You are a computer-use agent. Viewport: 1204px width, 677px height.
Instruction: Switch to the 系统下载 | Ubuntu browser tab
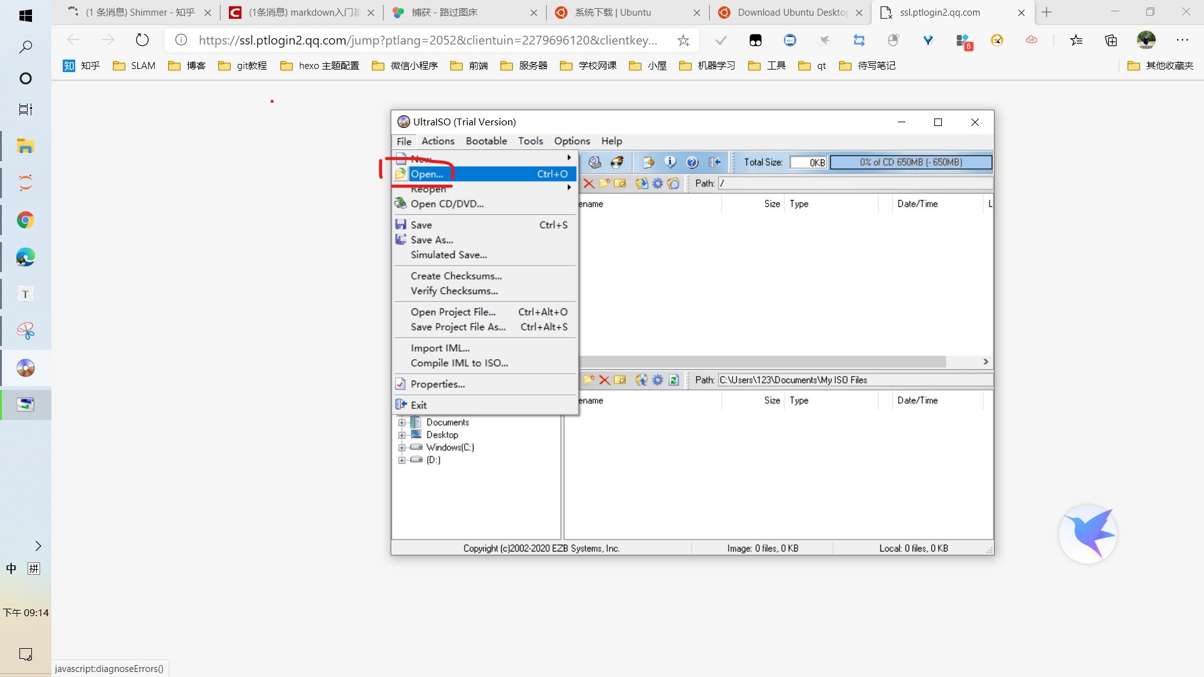tap(628, 13)
